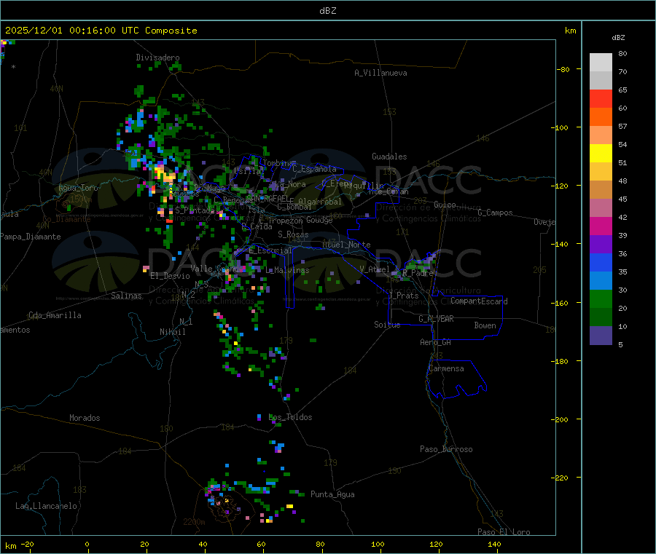The height and width of the screenshot is (554, 656).
Task: Click the white 70-80 dBZ color swatch
Action: tap(601, 63)
